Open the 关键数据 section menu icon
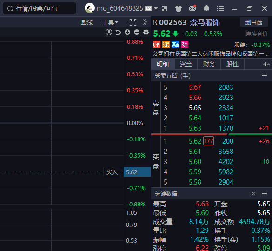The width and height of the screenshot is (272, 251). coord(265,193)
